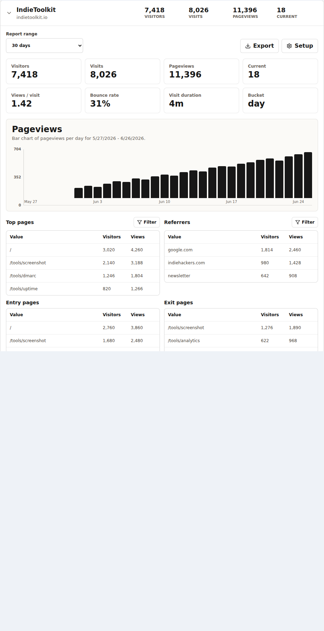Screen dimensions: 324x631
Task: Filter the Top pages table
Action: (x=147, y=222)
